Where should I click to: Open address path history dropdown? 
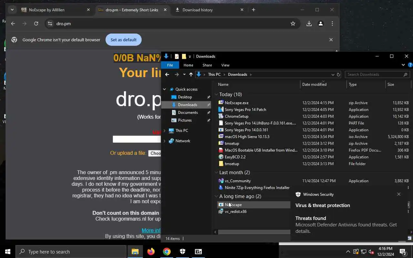click(333, 74)
